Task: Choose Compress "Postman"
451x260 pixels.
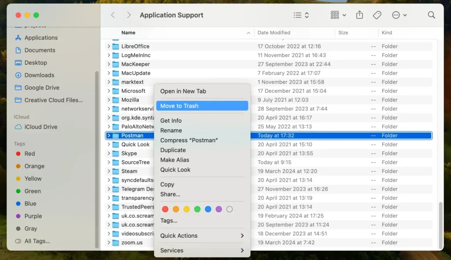Action: [x=202, y=140]
